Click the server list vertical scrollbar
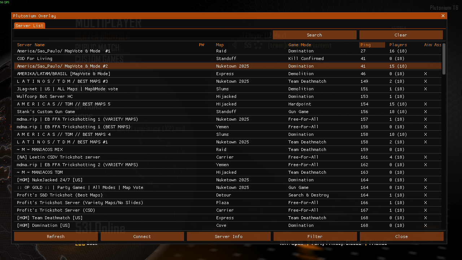This screenshot has height=260, width=462. click(444, 59)
